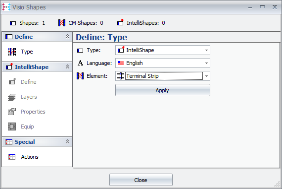
Task: Click the Special section header icon
Action: (9, 142)
